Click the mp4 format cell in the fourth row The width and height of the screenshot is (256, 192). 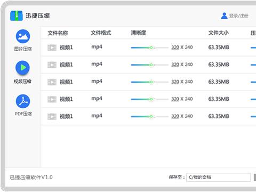97,99
